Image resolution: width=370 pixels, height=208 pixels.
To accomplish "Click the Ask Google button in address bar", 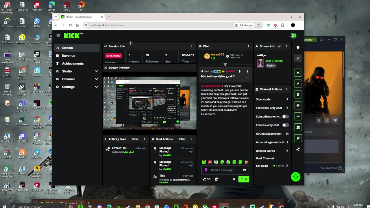I will tap(244, 25).
